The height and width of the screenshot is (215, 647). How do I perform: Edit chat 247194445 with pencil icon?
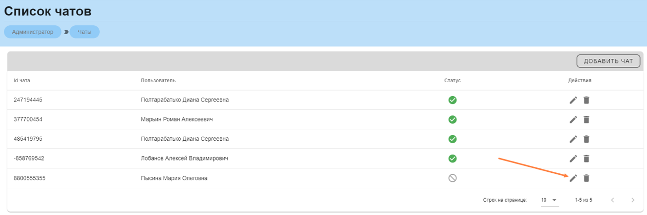573,100
